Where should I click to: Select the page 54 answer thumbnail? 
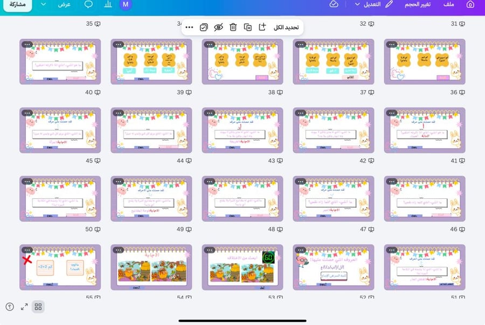[151, 267]
